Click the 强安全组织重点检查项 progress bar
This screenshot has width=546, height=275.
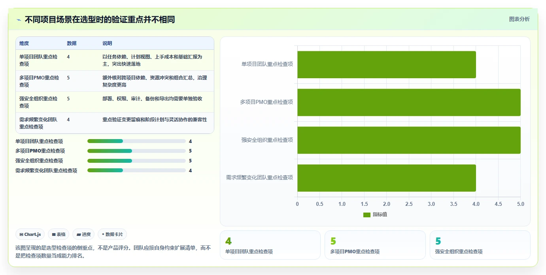pos(136,161)
